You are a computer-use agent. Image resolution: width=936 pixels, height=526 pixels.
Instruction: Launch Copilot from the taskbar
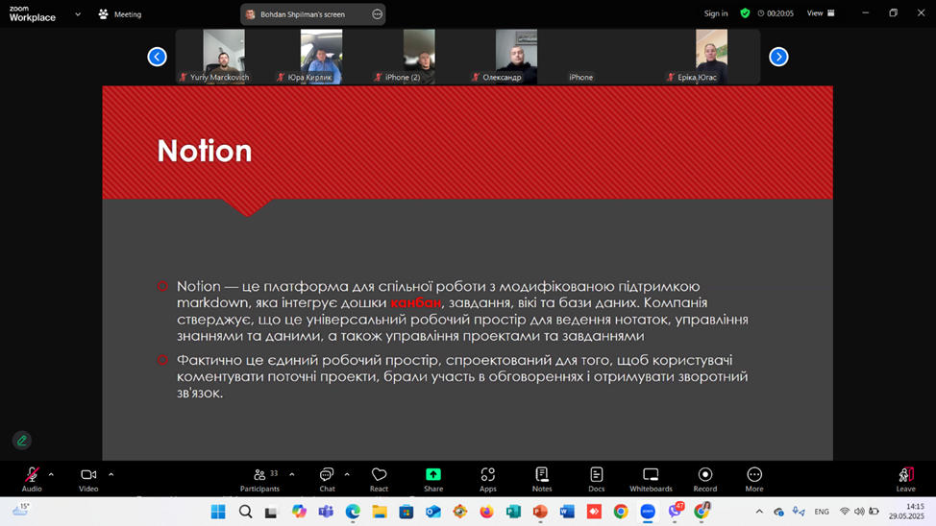[x=299, y=512]
